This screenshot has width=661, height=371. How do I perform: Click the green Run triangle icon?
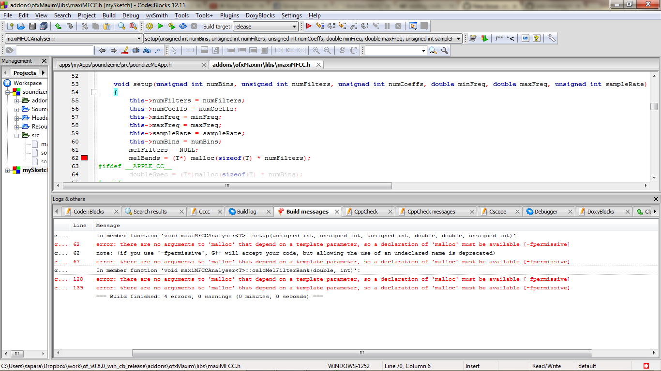point(160,26)
